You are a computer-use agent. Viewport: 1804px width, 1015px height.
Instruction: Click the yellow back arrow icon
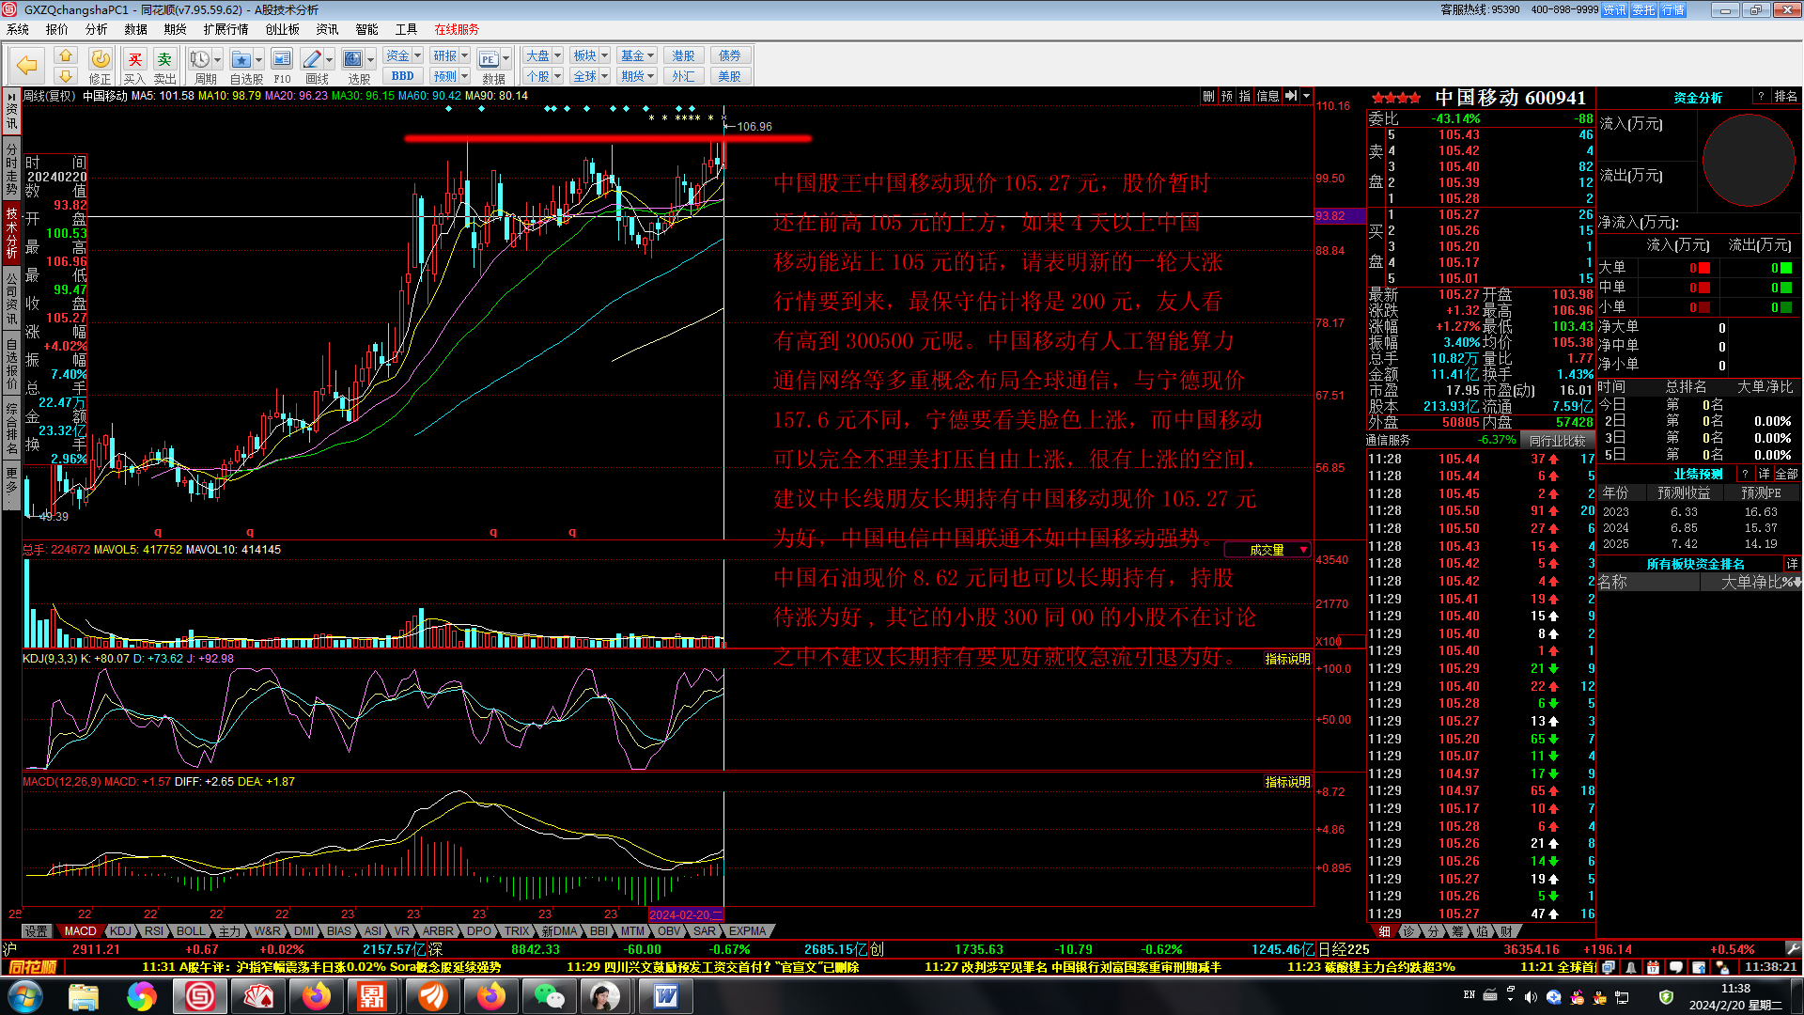26,66
